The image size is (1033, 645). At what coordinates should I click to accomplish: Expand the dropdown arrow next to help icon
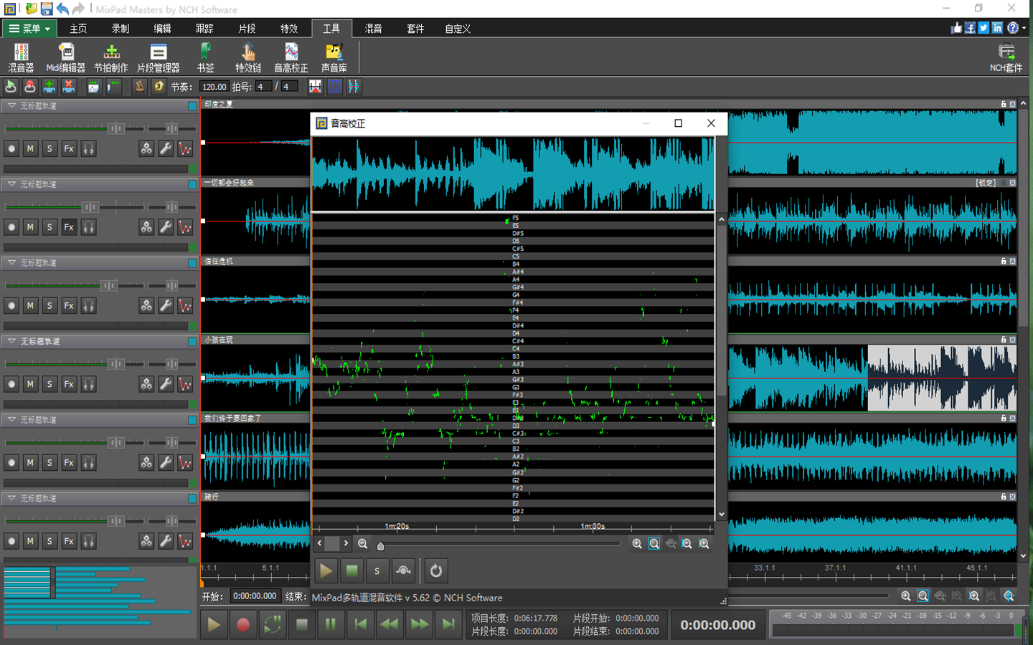[1024, 28]
